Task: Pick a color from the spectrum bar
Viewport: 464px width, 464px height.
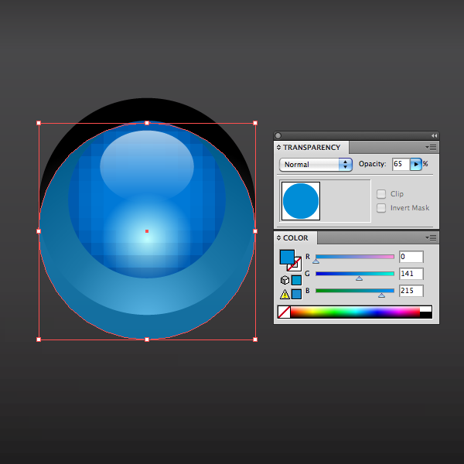Action: pos(355,312)
